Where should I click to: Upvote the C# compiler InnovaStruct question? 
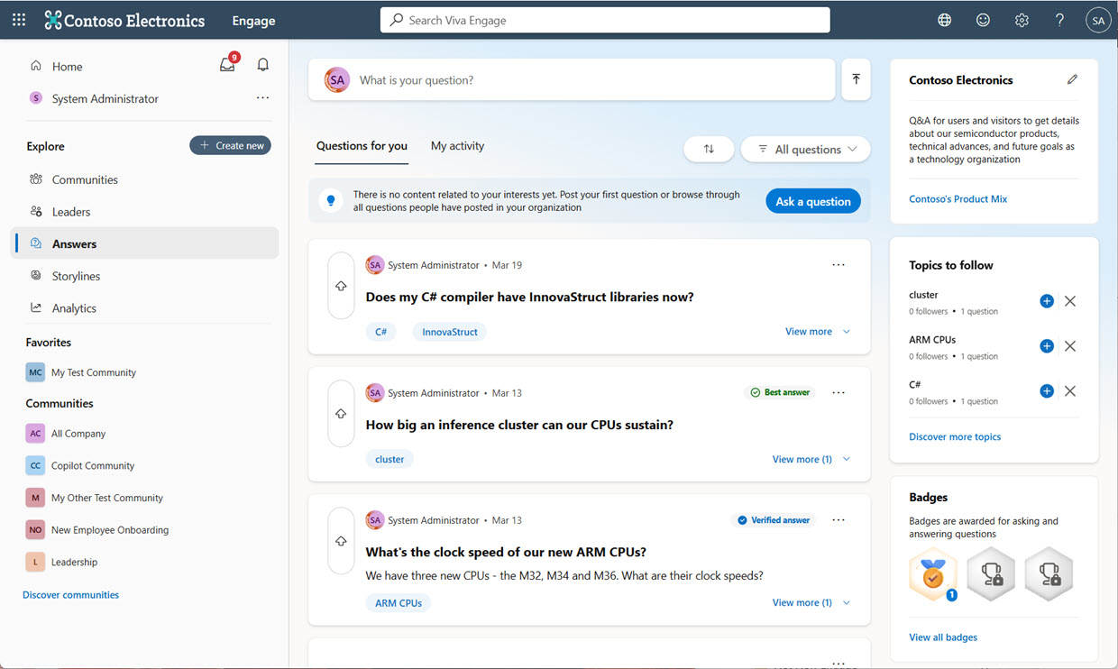click(341, 286)
